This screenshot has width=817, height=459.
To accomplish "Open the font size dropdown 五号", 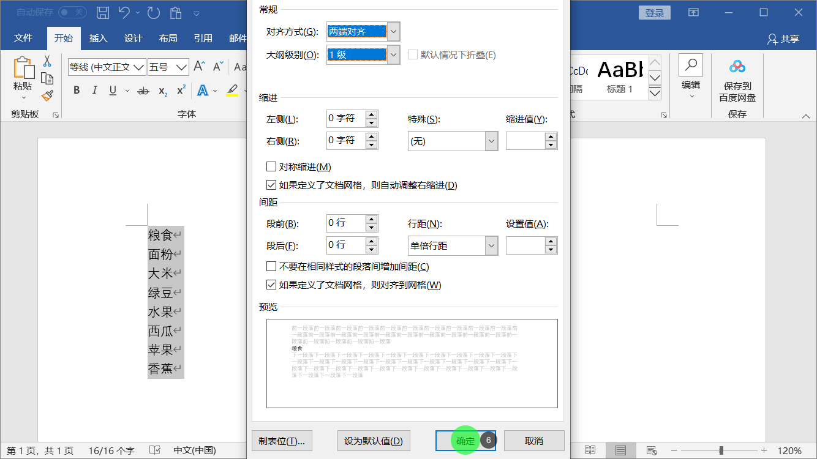I will 182,67.
